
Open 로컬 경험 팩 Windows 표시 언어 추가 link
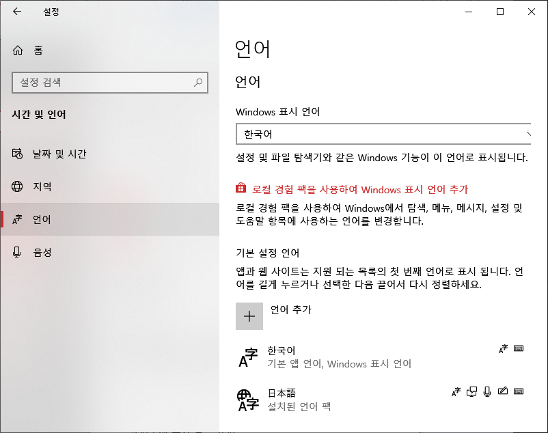click(360, 189)
